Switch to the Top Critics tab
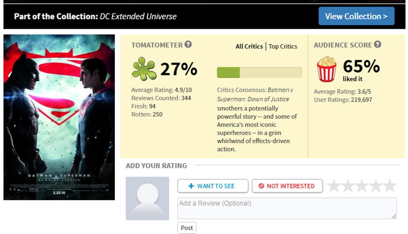 point(283,46)
